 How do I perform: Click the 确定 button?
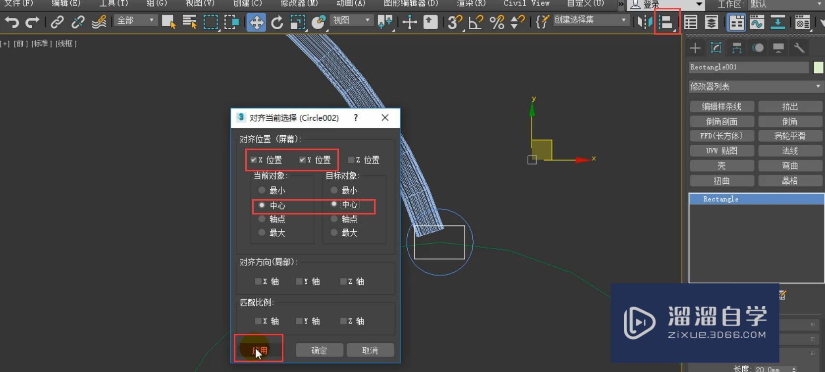(319, 350)
